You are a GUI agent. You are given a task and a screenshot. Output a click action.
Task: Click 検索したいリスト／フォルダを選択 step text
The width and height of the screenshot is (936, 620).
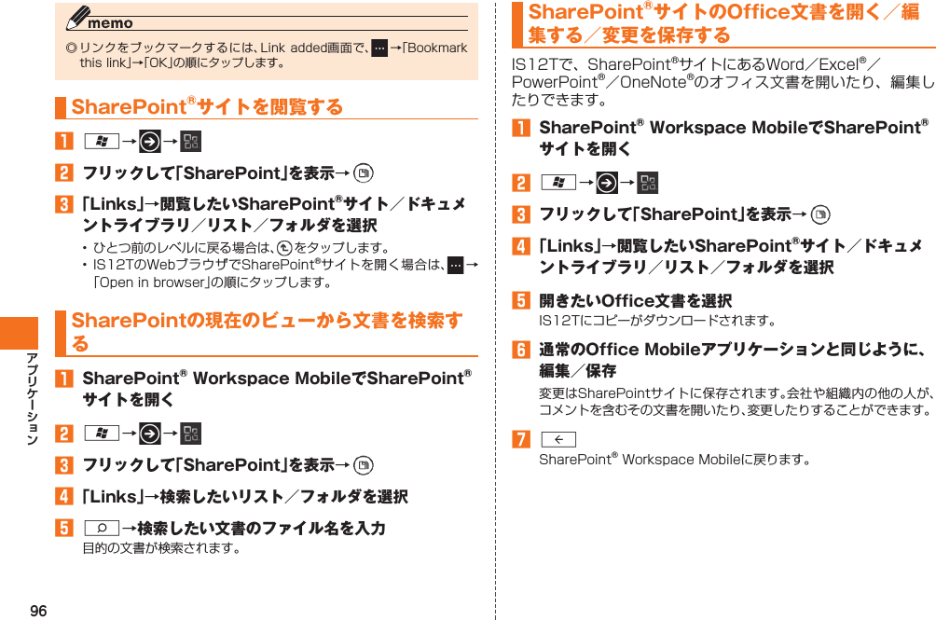[283, 497]
